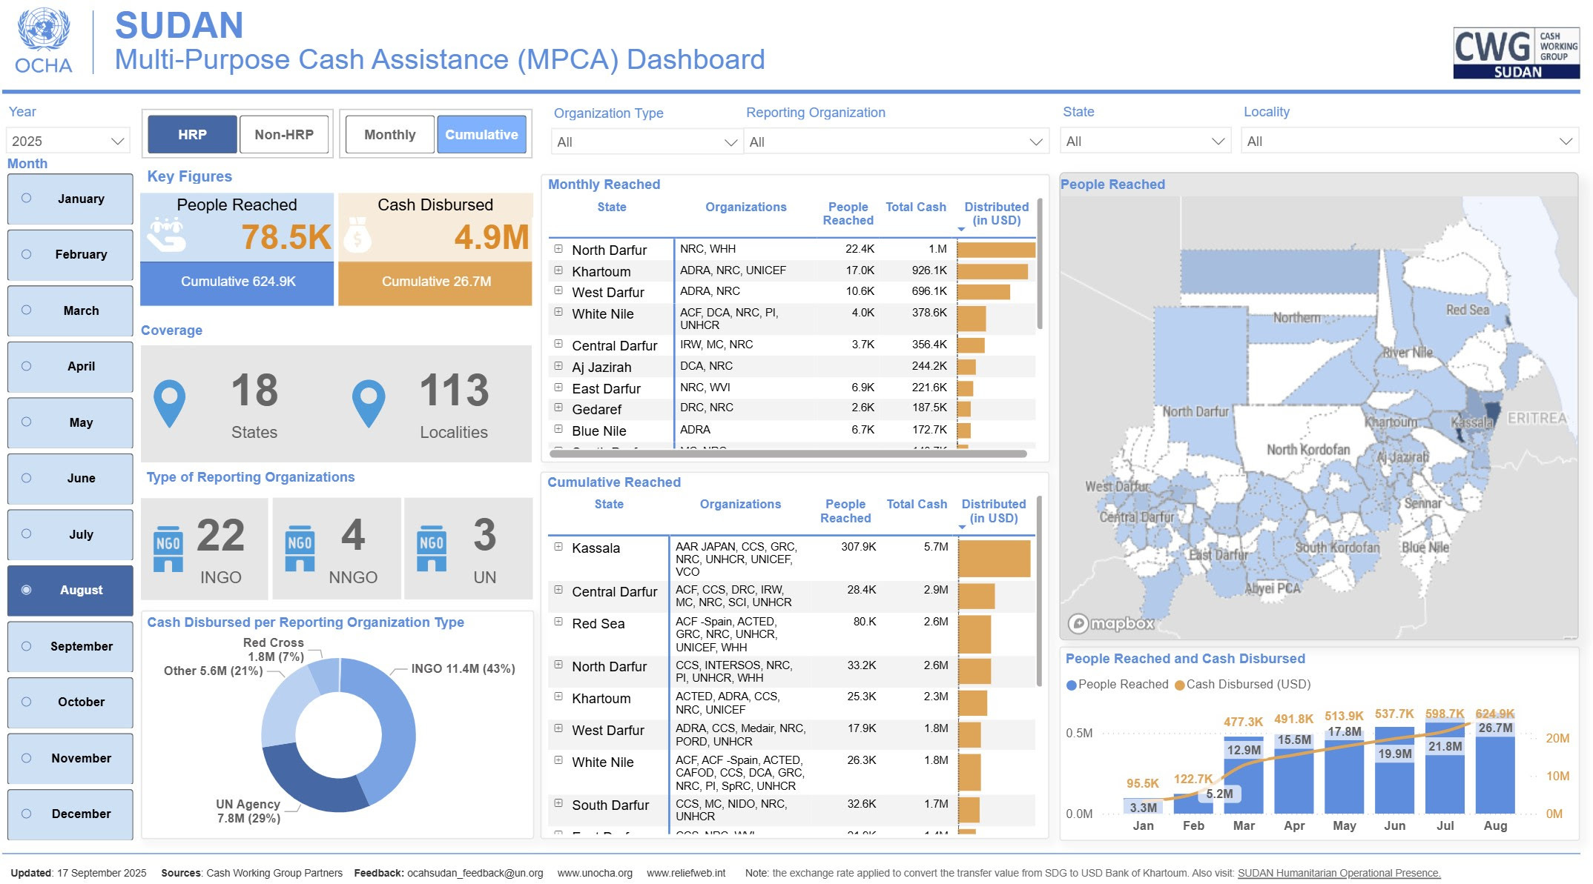The height and width of the screenshot is (884, 1593).
Task: Click the www.unocha.org link
Action: point(595,873)
